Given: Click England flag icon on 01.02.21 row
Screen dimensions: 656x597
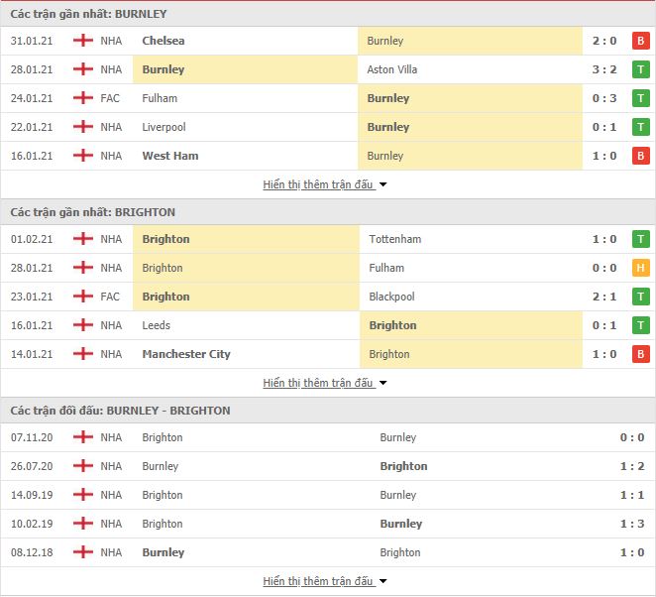Looking at the screenshot, I should coord(83,239).
